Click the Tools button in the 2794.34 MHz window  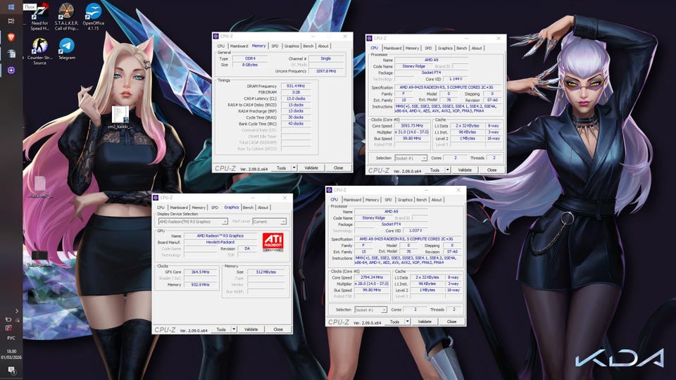(394, 322)
